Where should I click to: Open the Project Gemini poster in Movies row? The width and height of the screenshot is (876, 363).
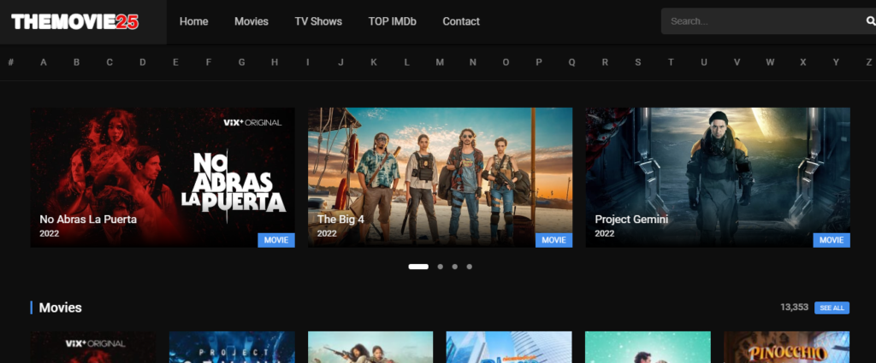point(232,348)
